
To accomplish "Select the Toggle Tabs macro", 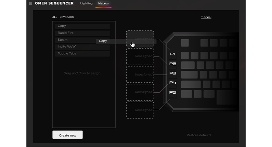I will click(x=82, y=54).
